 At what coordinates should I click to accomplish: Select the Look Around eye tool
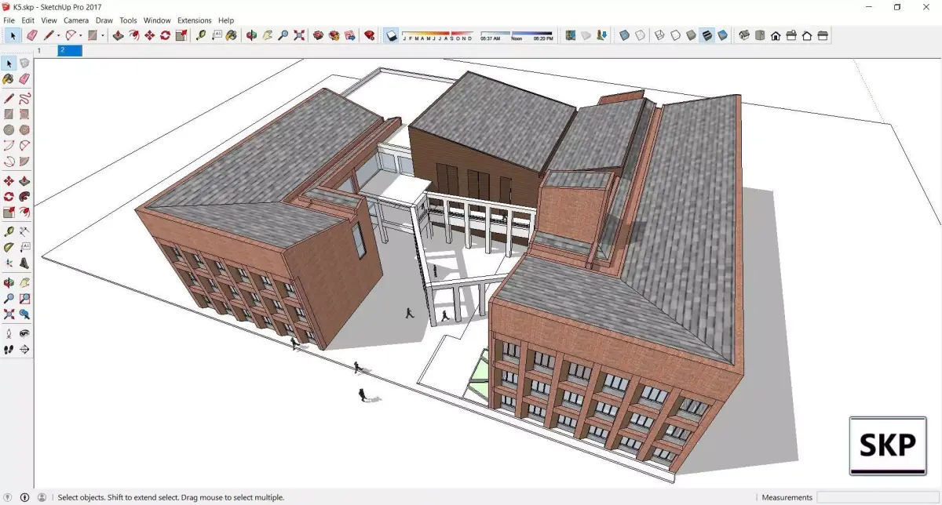(x=24, y=333)
